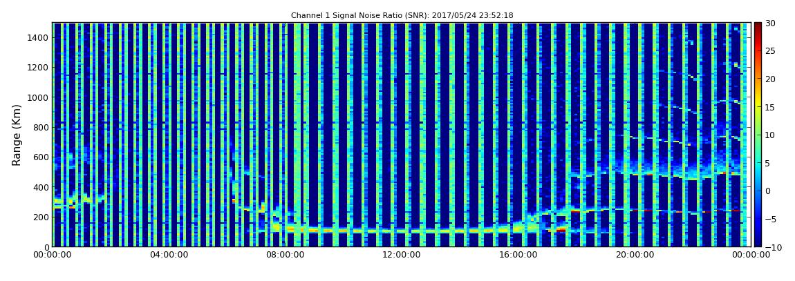Click the dark red top of the colorbar
The image size is (795, 281).
pyautogui.click(x=758, y=26)
